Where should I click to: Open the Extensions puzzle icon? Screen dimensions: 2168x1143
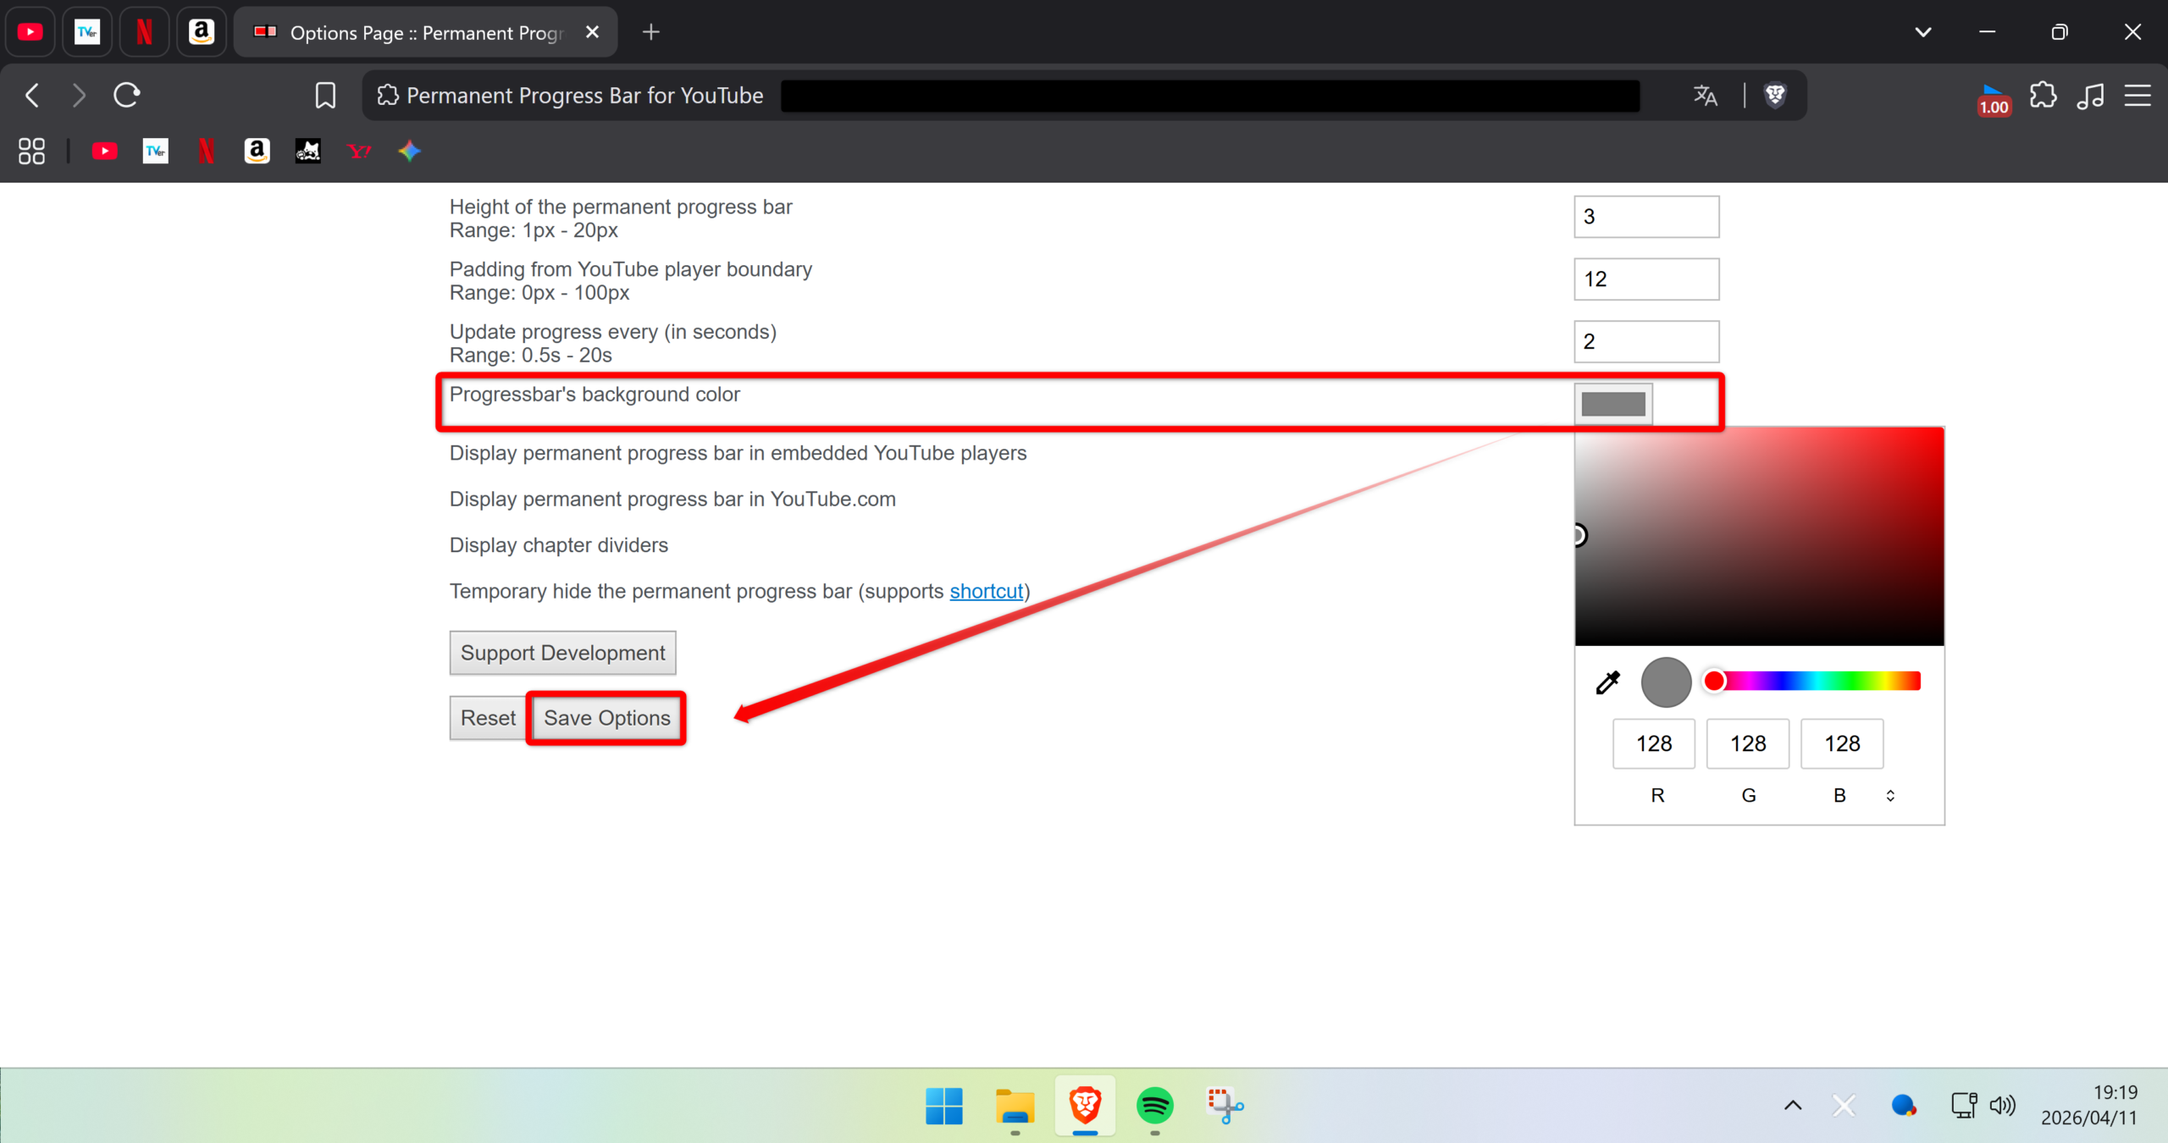tap(2043, 96)
